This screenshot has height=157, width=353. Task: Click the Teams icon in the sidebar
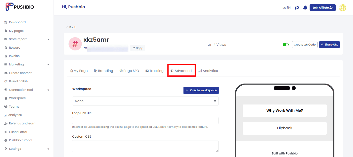[6, 106]
